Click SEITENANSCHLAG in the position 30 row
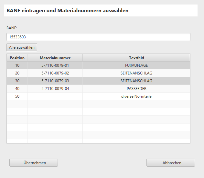Screen dimensions: 204x178 [x=136, y=81]
